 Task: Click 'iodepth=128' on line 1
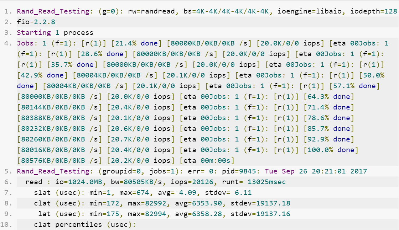click(x=374, y=11)
